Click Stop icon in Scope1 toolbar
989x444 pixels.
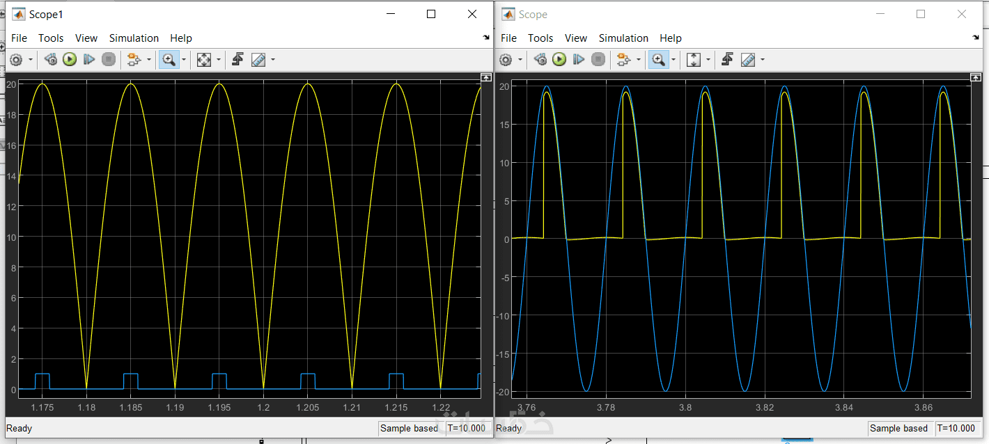tap(109, 60)
